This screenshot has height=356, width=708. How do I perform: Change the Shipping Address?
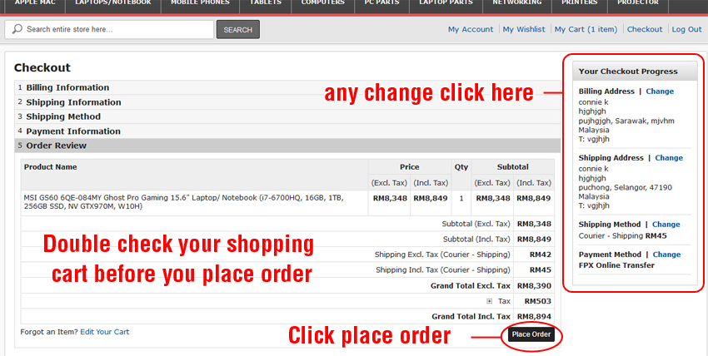[x=669, y=158]
